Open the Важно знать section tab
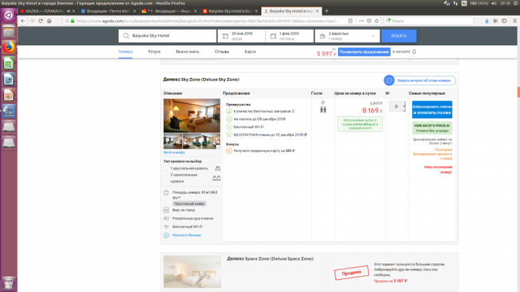The image size is (520, 292). tap(187, 52)
